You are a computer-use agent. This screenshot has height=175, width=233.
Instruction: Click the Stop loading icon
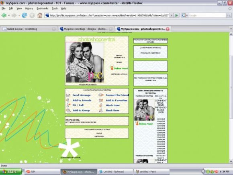[32, 15]
